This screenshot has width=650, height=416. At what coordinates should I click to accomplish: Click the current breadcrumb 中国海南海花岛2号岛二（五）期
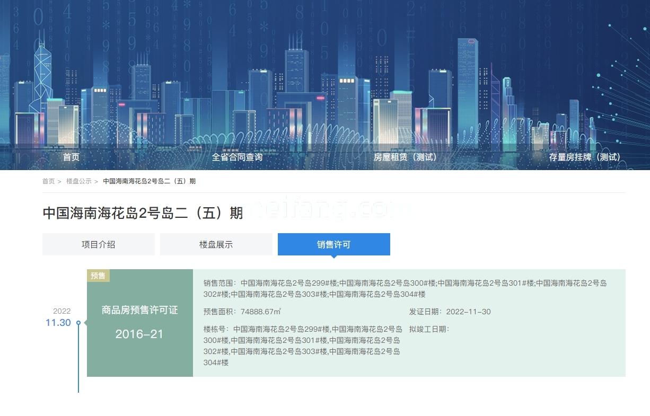[149, 181]
